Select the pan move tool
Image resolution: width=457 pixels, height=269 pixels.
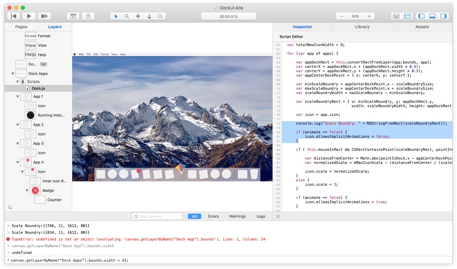coord(138,16)
